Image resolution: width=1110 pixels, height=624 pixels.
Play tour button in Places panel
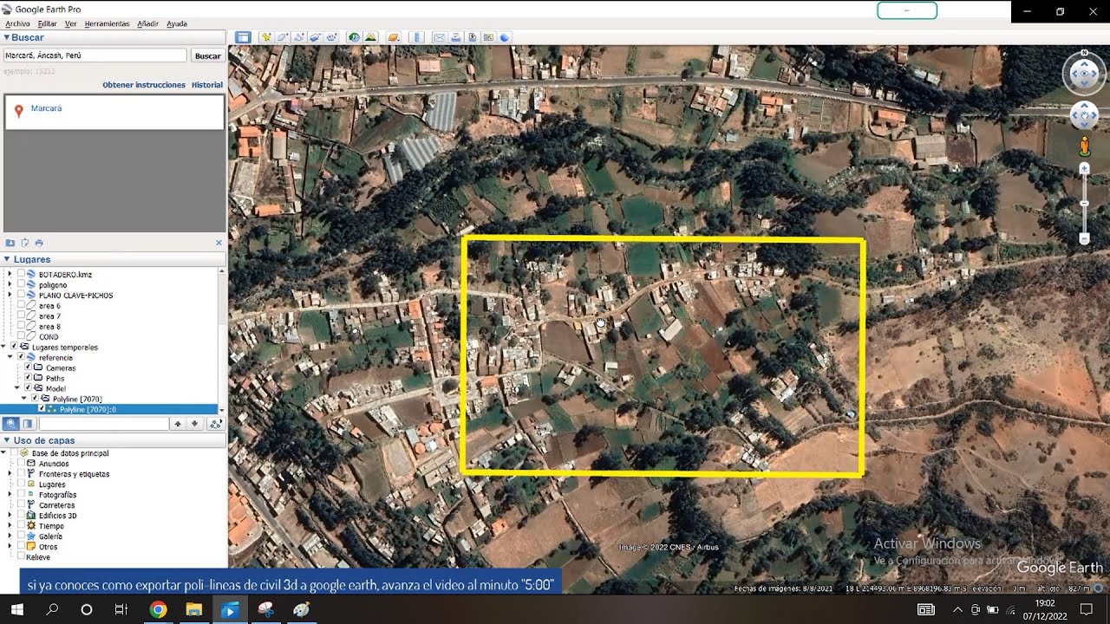pyautogui.click(x=216, y=424)
